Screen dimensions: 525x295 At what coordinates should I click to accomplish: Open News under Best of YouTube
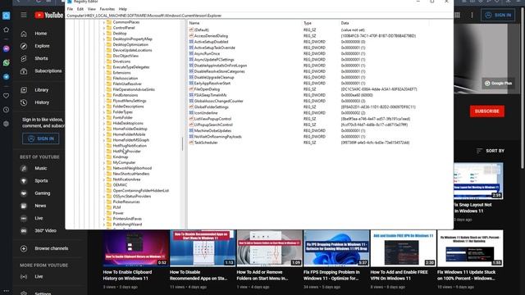tap(40, 206)
